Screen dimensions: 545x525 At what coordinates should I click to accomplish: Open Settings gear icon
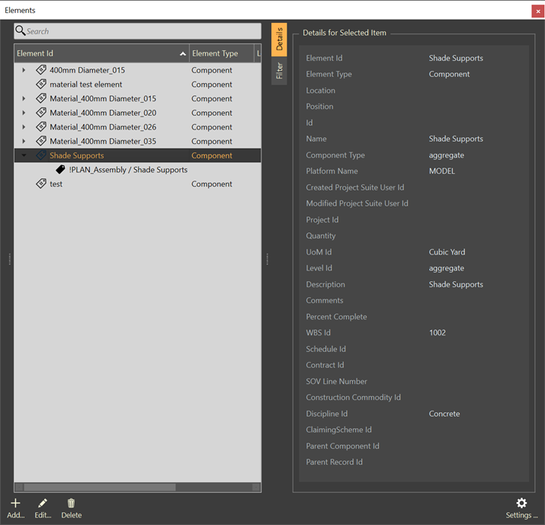[521, 504]
